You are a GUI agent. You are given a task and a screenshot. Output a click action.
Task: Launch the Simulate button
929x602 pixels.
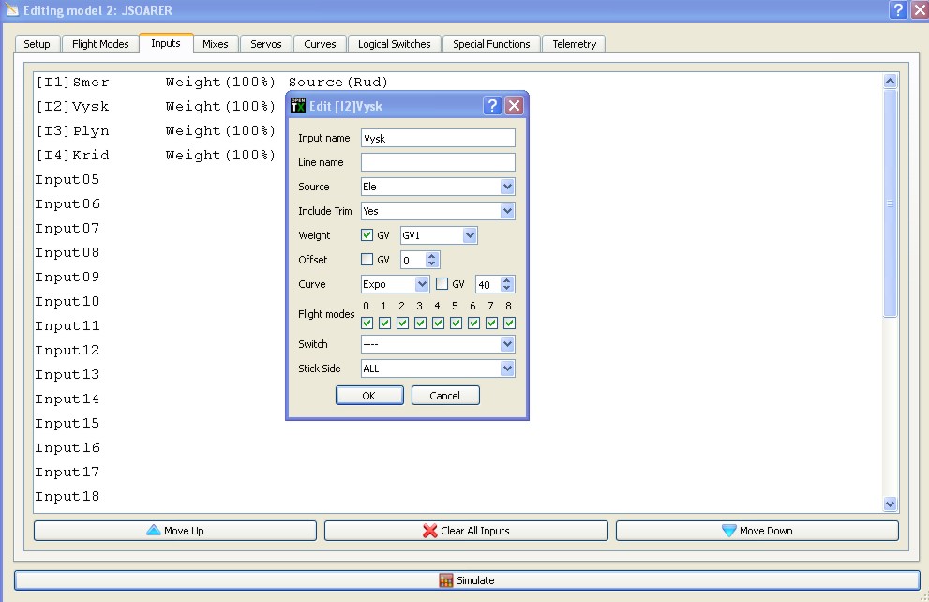pyautogui.click(x=467, y=580)
